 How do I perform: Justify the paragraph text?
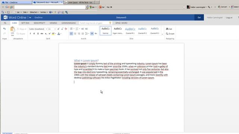(83, 33)
